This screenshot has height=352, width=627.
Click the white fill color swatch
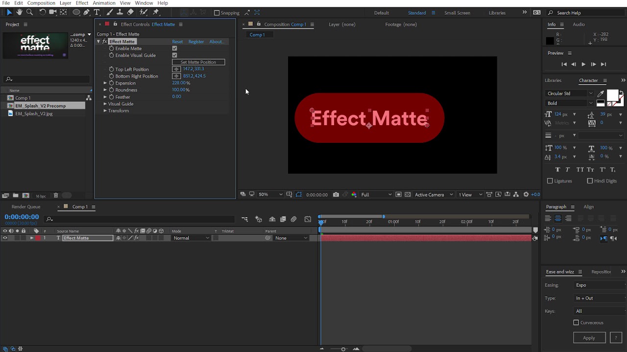[x=612, y=95]
